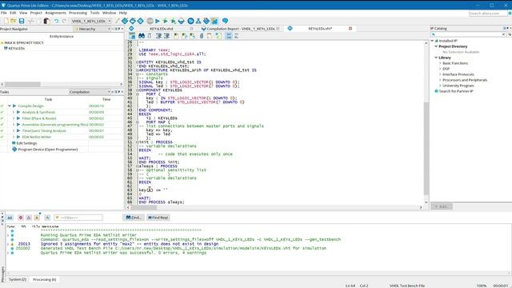Click the Open folder toolbar icon
The image size is (512, 288).
(x=14, y=21)
